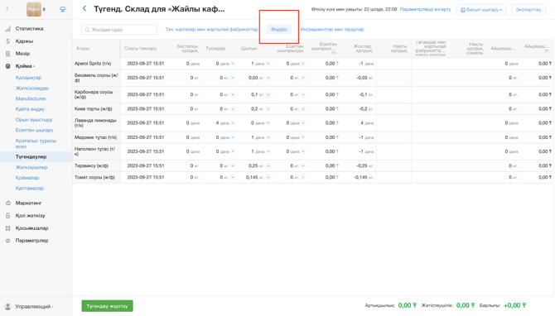Click the green Түгендеу жүргізу button

point(107,306)
